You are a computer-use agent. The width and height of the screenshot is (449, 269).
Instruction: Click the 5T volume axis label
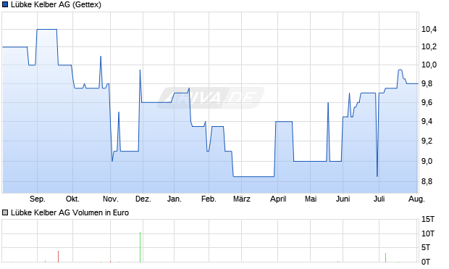(x=426, y=247)
